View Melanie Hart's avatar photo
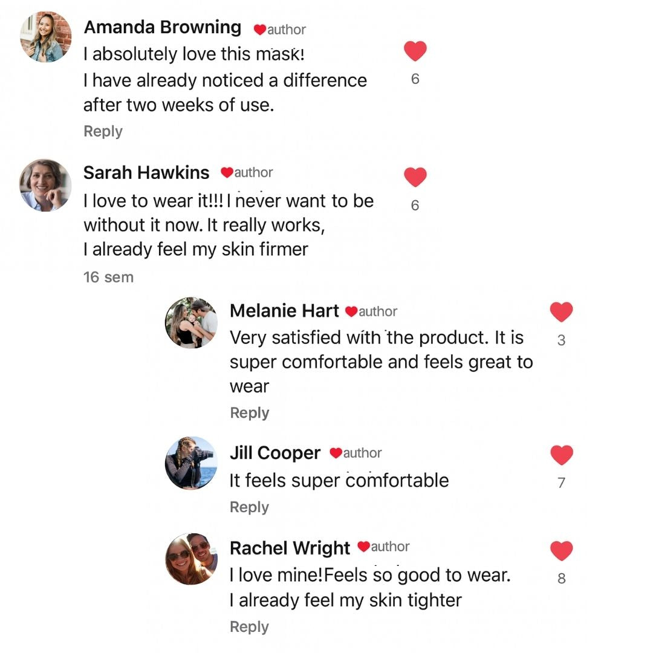This screenshot has height=653, width=653. click(191, 323)
